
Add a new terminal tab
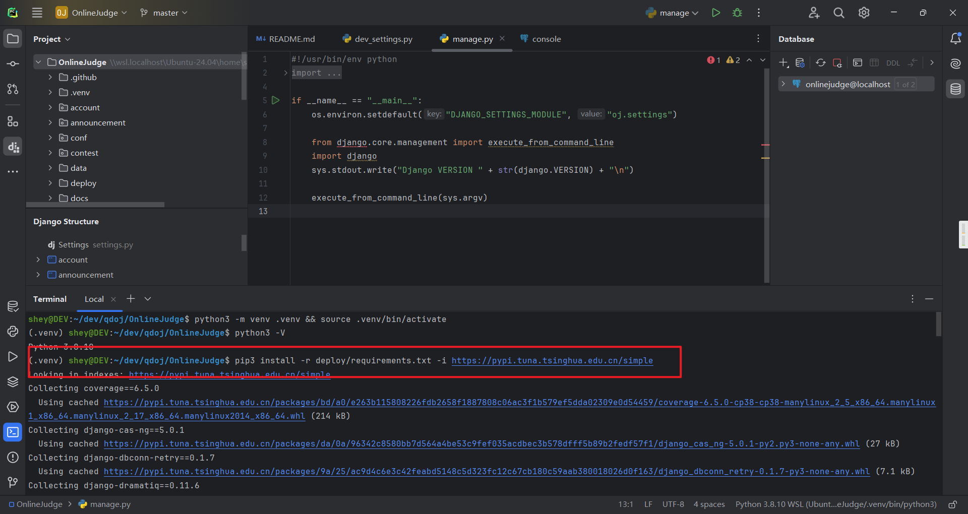click(131, 299)
